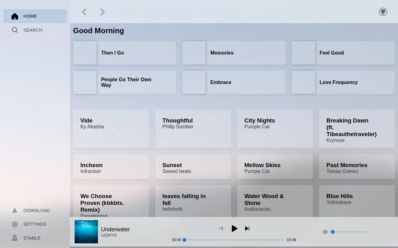Click the Home icon in sidebar
Screen dimensions: 398x248
point(15,16)
